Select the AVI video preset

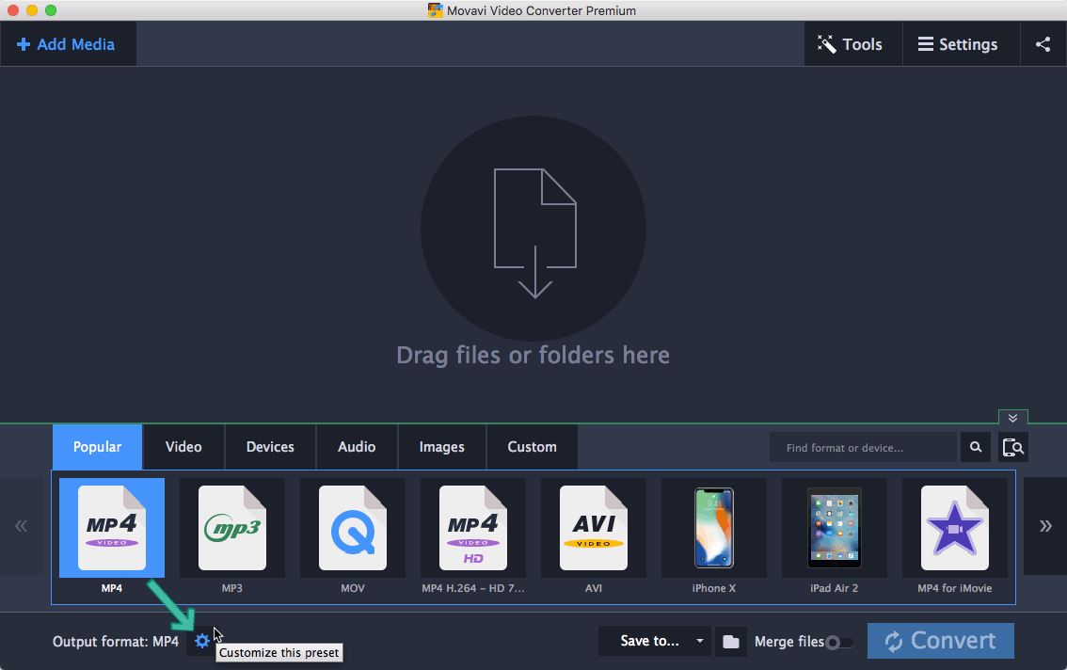[594, 528]
